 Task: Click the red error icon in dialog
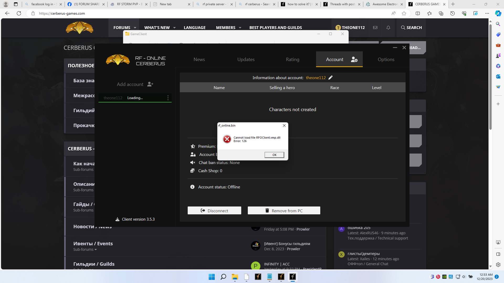(x=227, y=139)
